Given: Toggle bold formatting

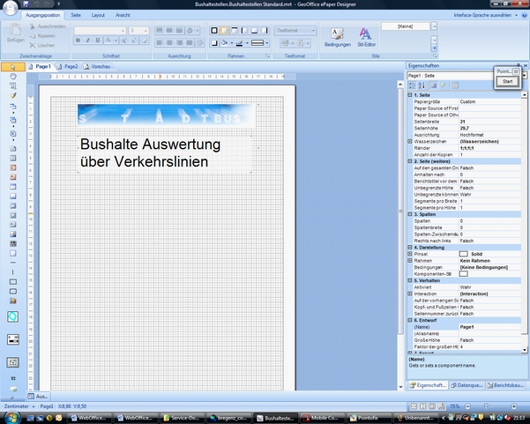Looking at the screenshot, I should (78, 41).
